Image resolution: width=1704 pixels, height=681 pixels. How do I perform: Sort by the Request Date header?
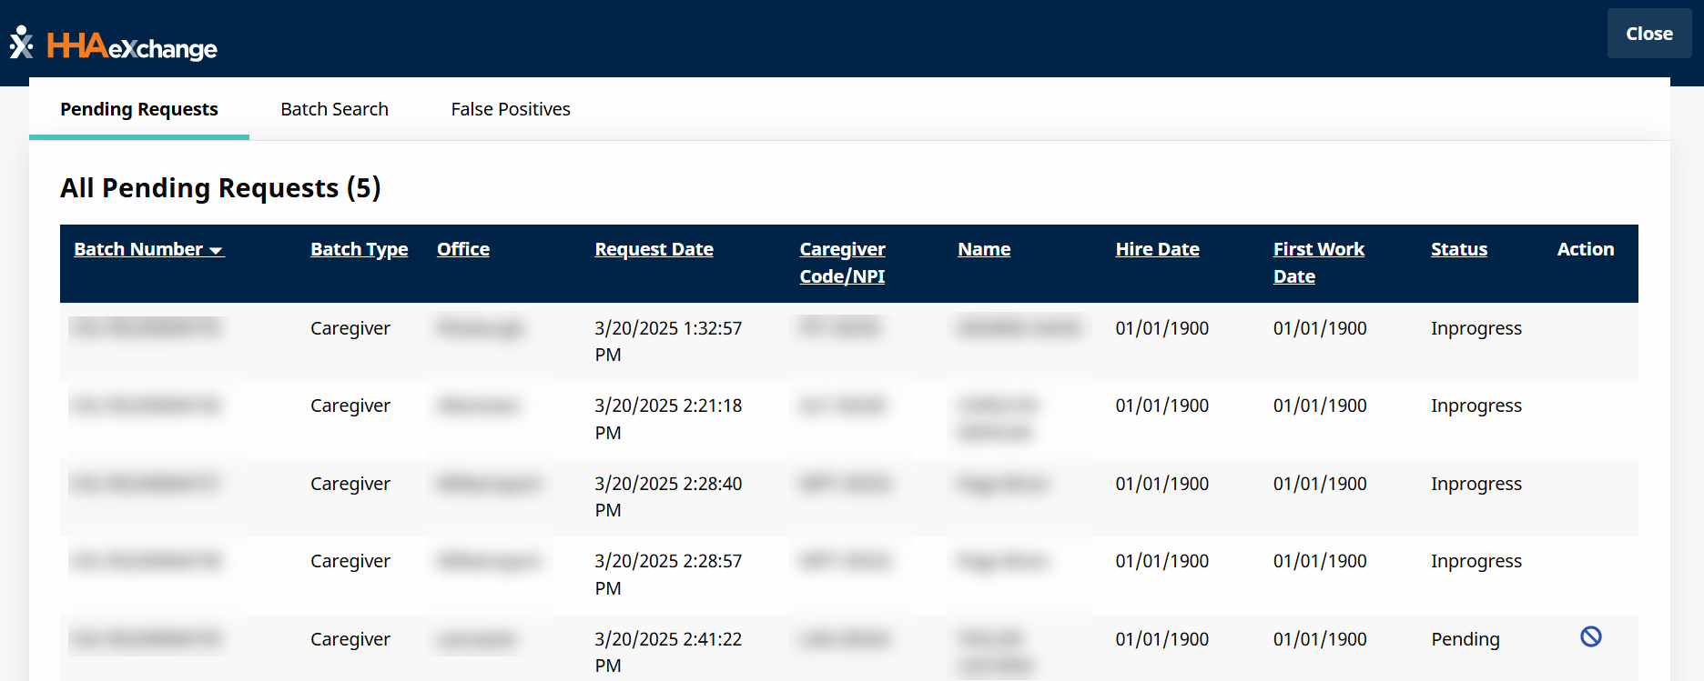(654, 249)
